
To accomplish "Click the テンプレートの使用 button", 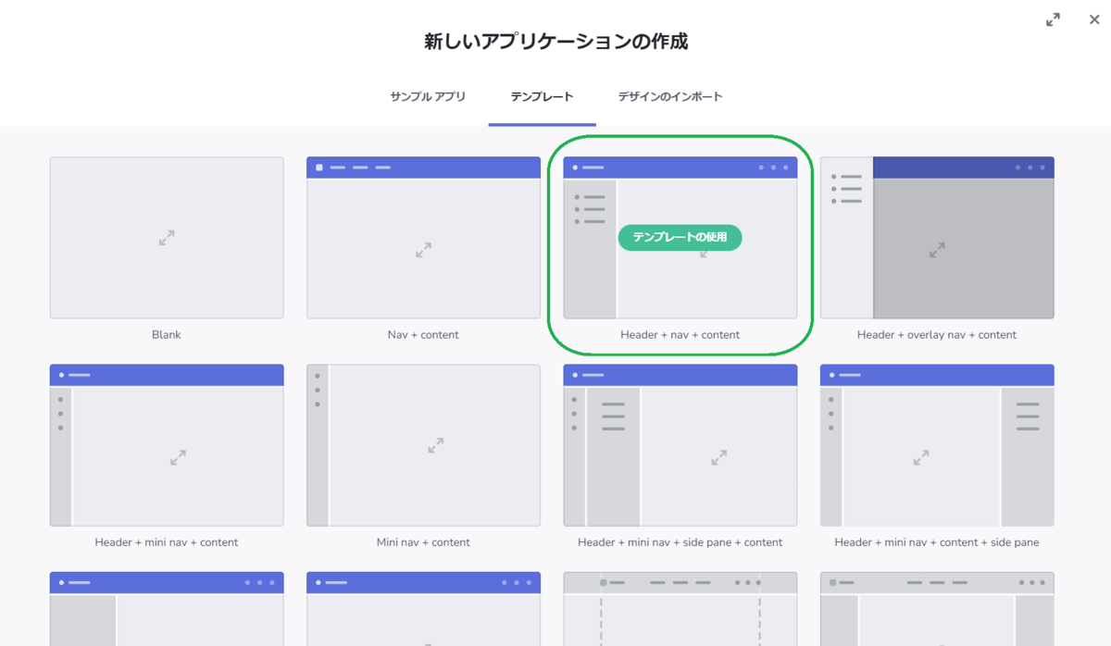I will click(680, 237).
